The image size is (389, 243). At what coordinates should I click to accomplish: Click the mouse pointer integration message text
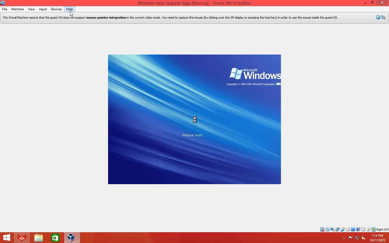[x=170, y=18]
